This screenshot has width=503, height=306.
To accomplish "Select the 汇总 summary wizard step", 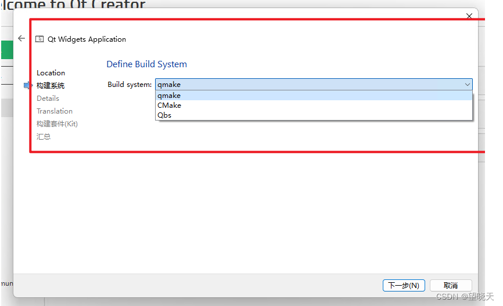I will click(x=44, y=137).
